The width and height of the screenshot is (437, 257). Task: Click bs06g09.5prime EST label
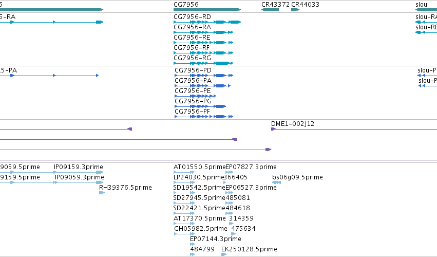pyautogui.click(x=297, y=177)
